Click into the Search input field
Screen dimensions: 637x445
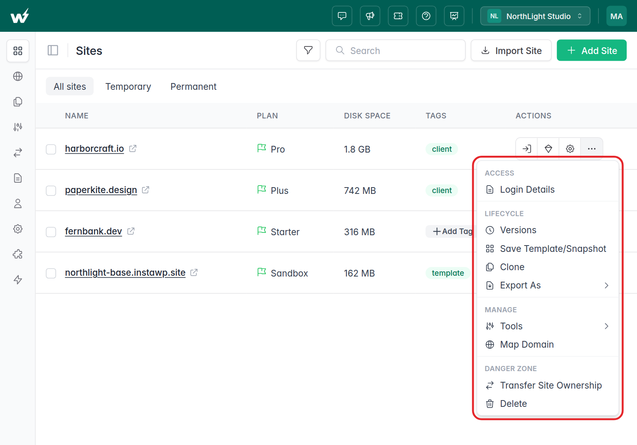pyautogui.click(x=395, y=50)
